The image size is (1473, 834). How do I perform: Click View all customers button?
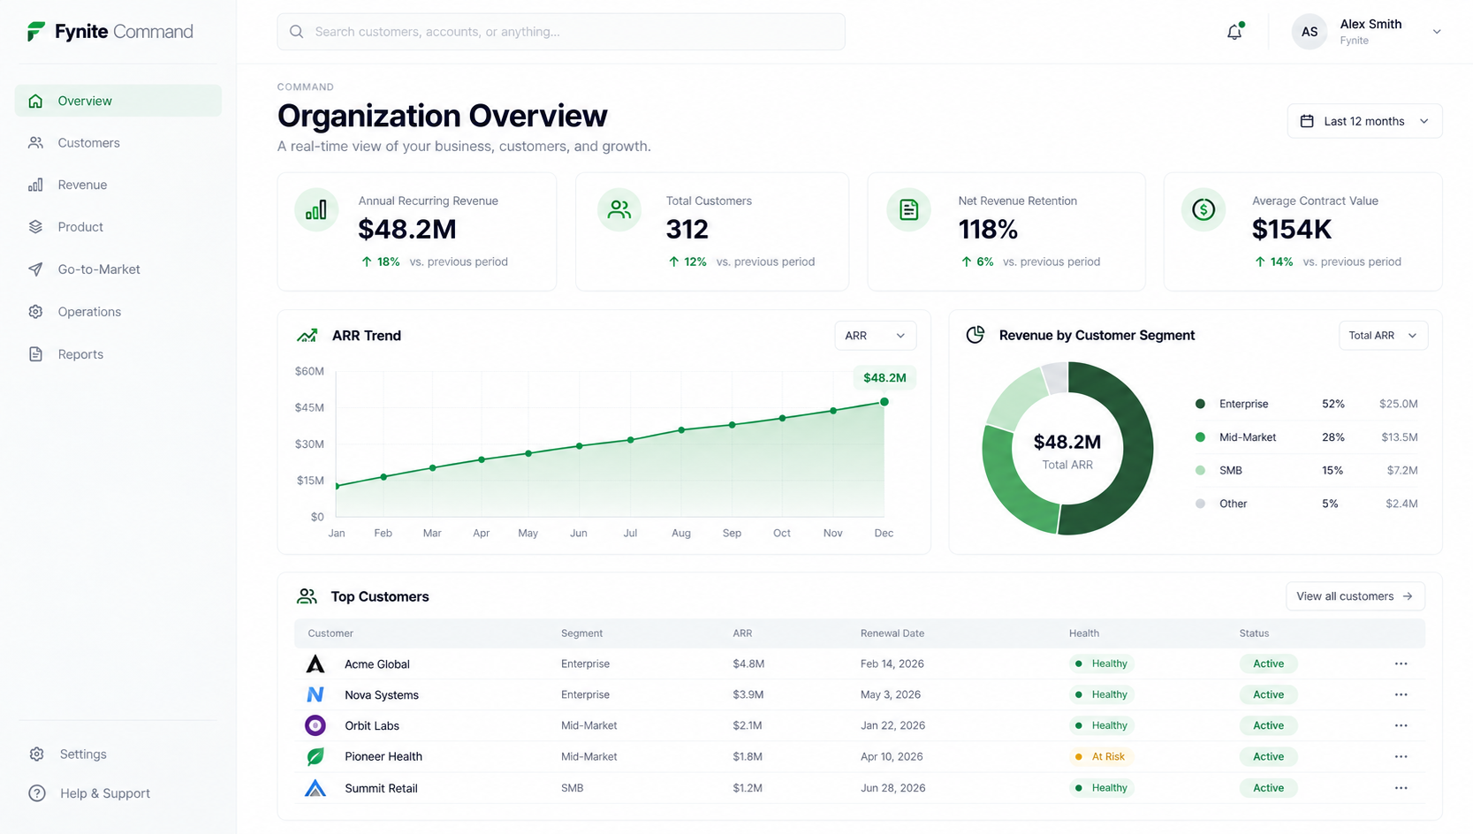coord(1355,596)
